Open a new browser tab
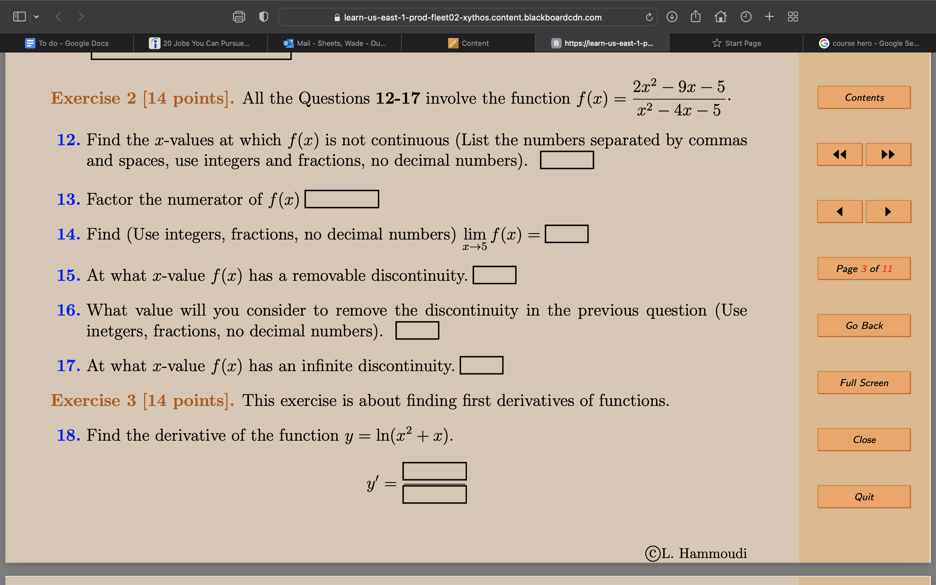This screenshot has height=585, width=936. click(769, 17)
